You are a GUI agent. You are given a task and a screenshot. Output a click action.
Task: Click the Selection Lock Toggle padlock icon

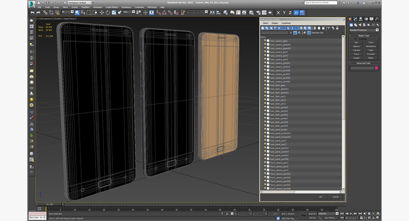227,214
